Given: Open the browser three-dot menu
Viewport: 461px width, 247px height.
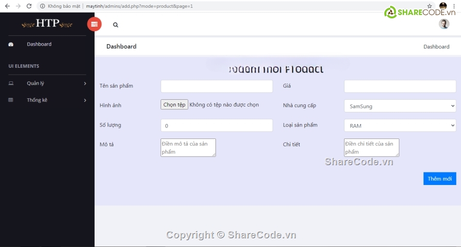Looking at the screenshot, I should point(454,6).
